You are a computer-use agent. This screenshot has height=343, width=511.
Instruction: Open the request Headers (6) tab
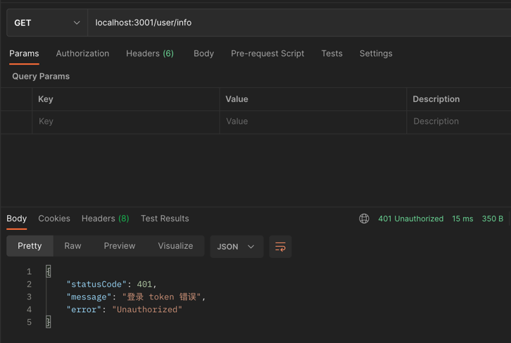click(149, 53)
